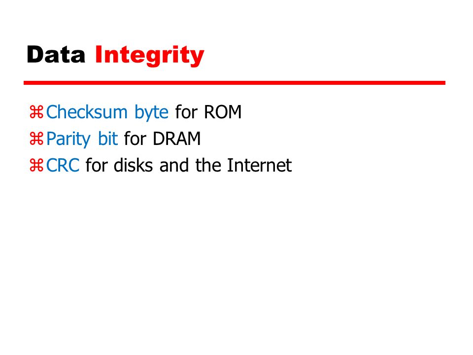Click the word Internet
473x355 pixels.
[259, 165]
